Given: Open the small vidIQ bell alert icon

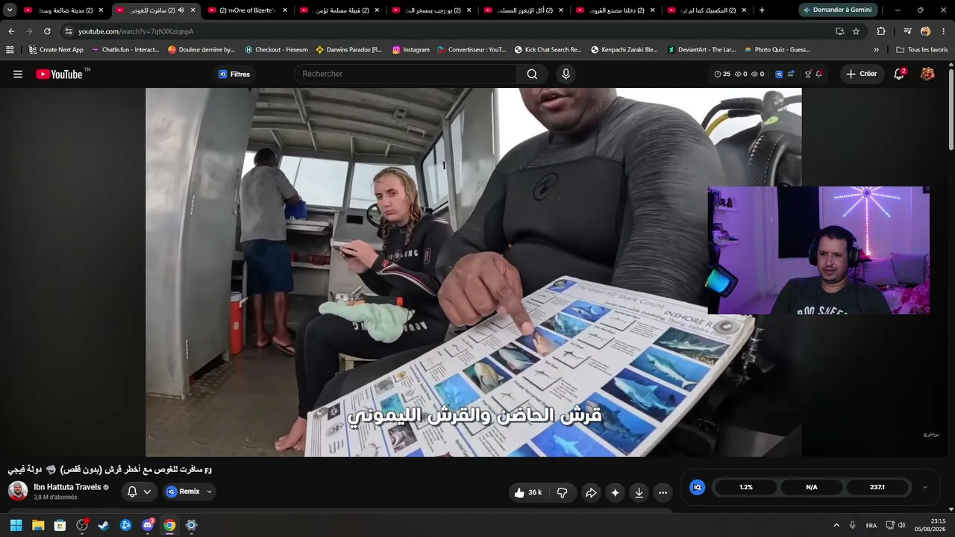Looking at the screenshot, I should (819, 74).
